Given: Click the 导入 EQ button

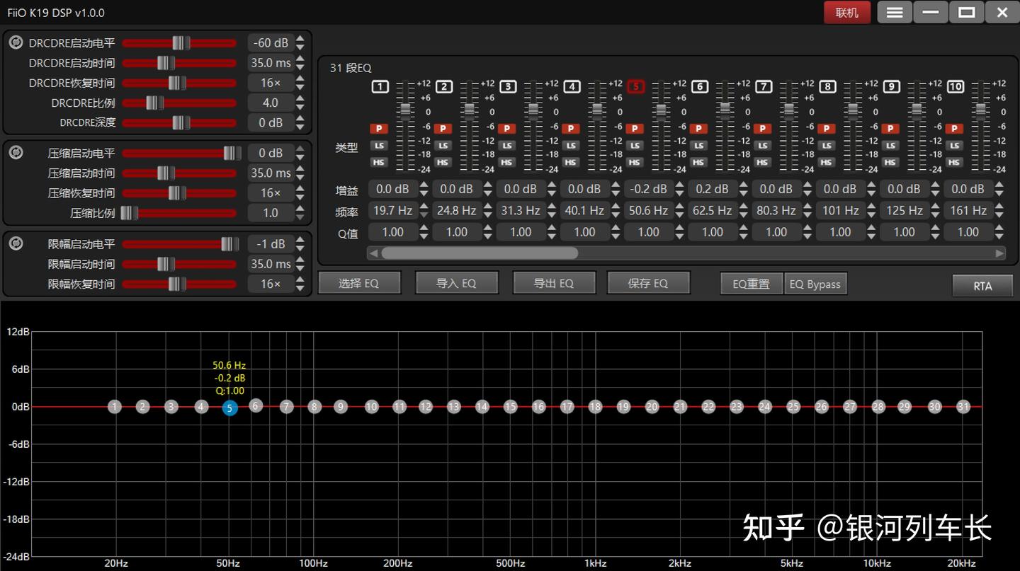Looking at the screenshot, I should [456, 283].
